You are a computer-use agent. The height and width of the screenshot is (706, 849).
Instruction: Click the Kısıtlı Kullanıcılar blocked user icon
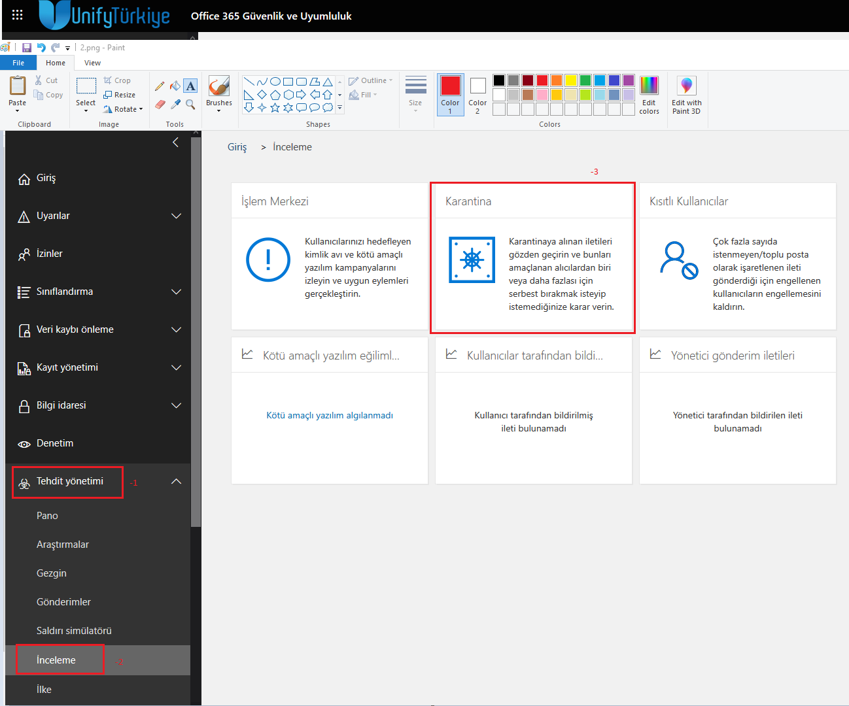tap(679, 260)
